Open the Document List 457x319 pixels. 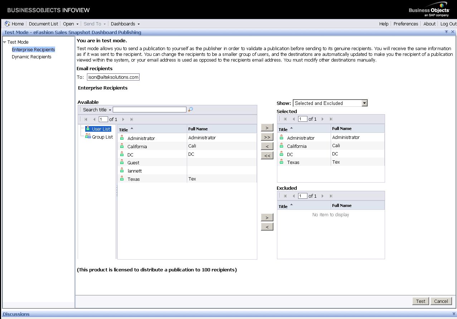(43, 24)
